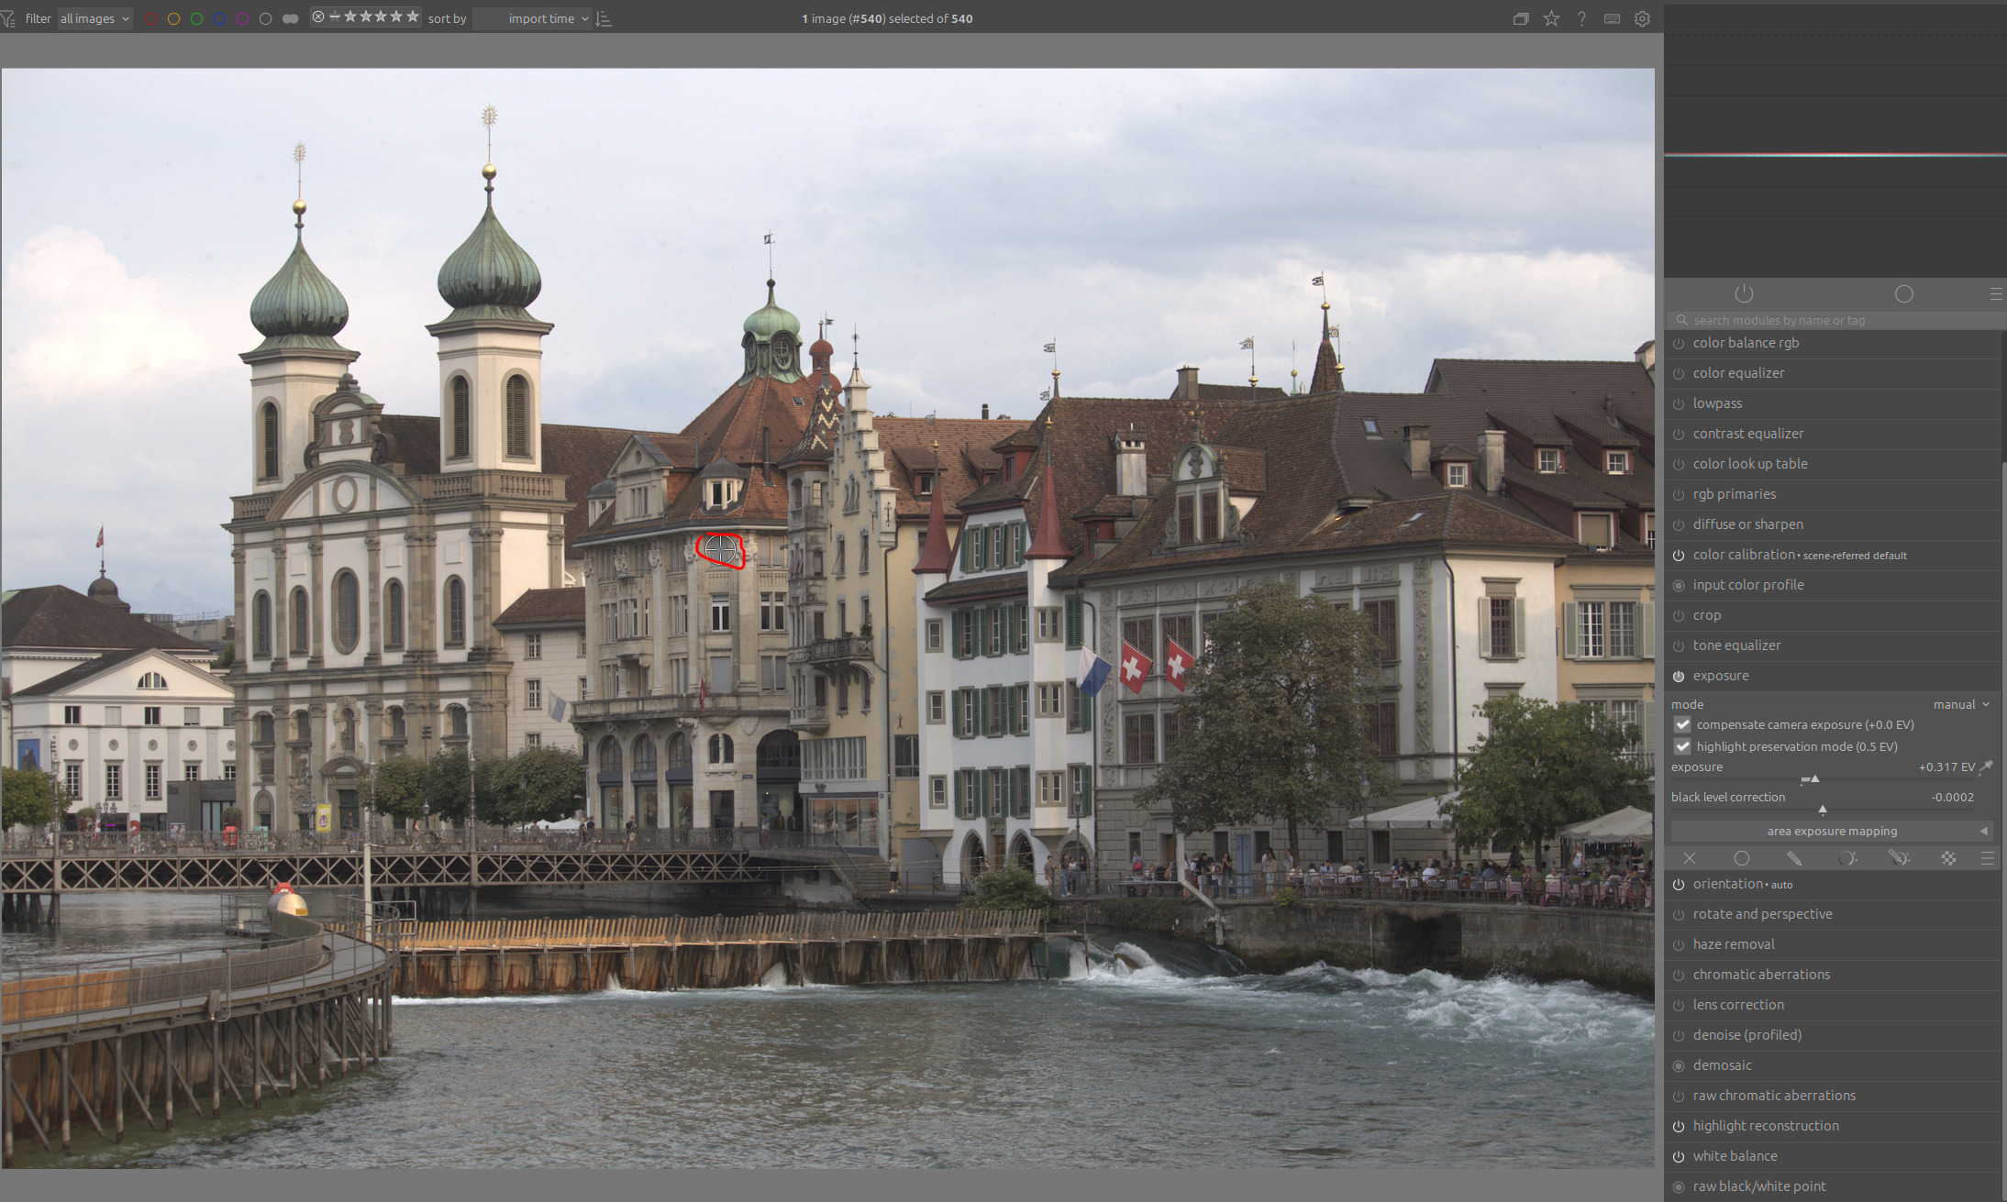Open the color balance rgb module
The height and width of the screenshot is (1202, 2007).
(x=1746, y=343)
